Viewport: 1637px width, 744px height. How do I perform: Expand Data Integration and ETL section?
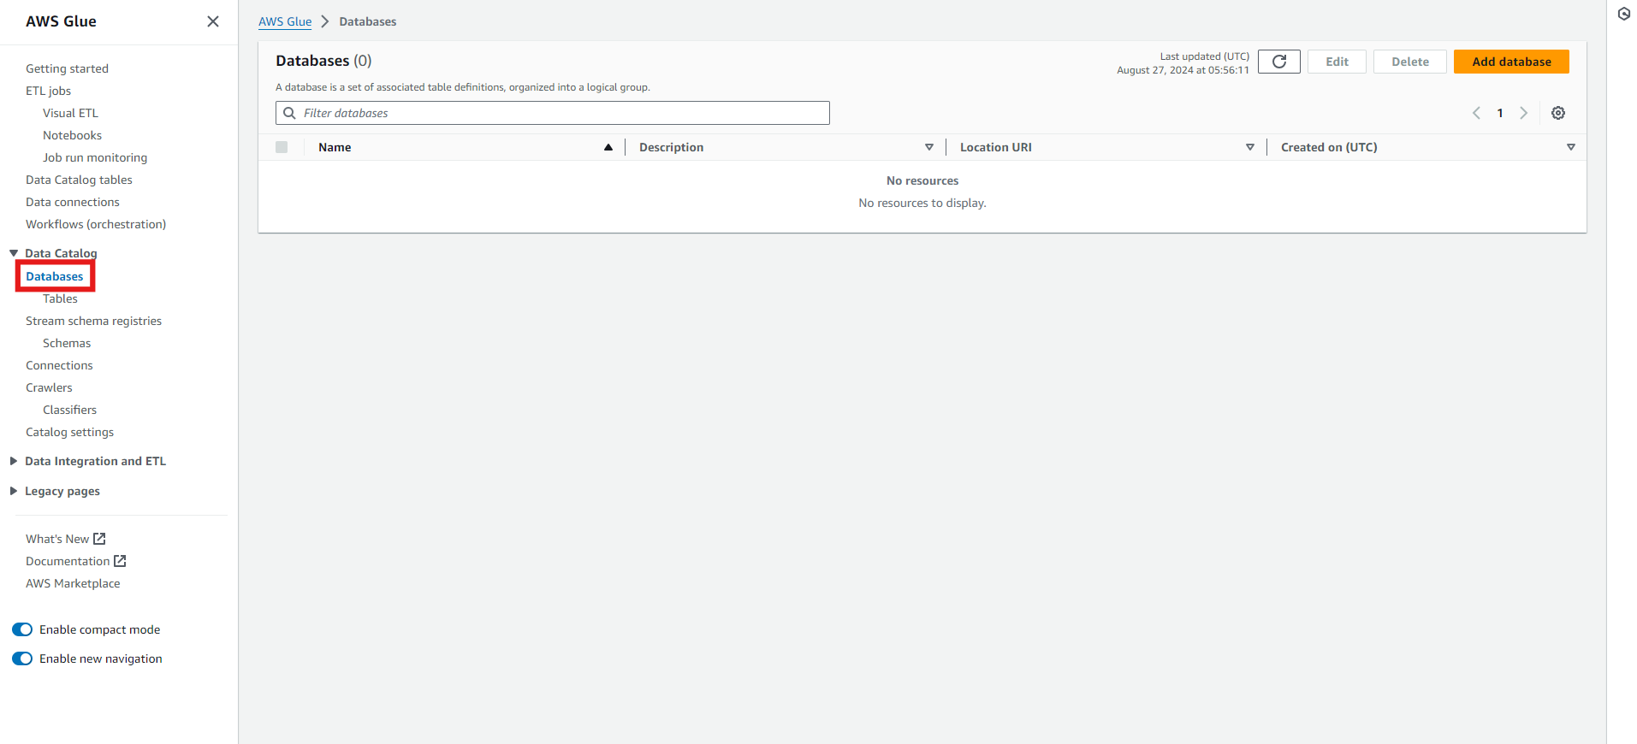tap(14, 461)
